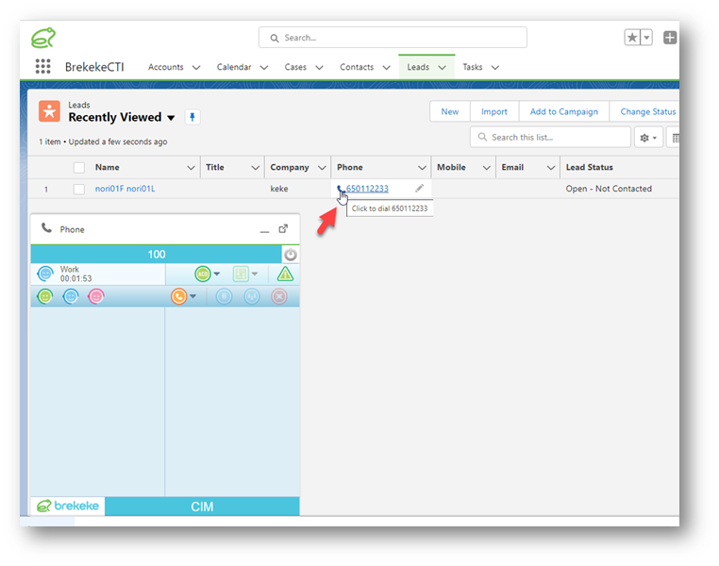This screenshot has height=566, width=719.
Task: Pin the Recently Viewed list view
Action: tap(192, 117)
